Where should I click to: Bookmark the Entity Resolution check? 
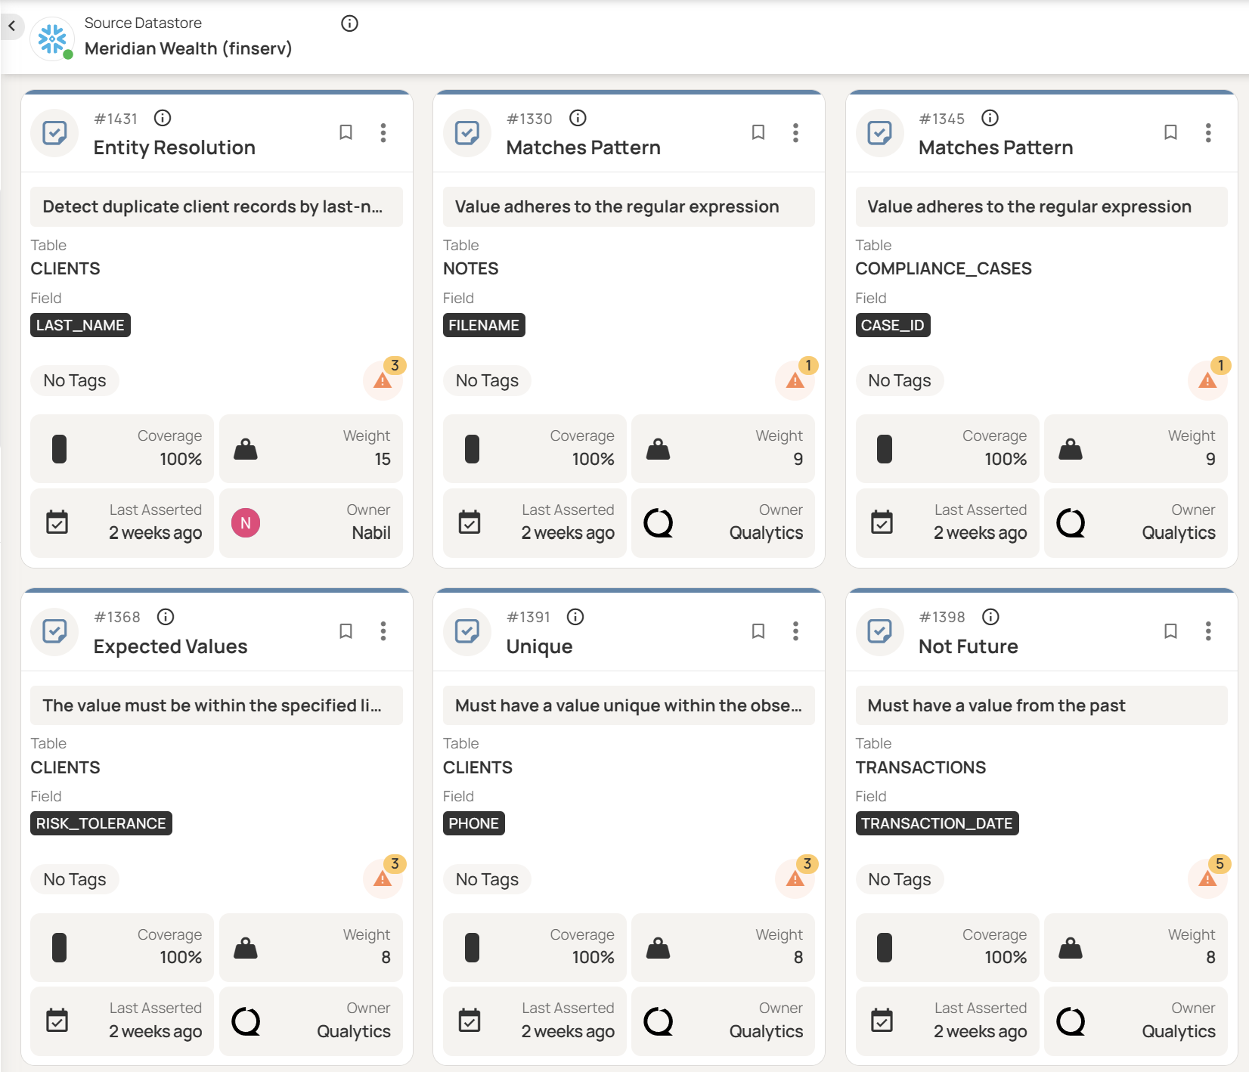(346, 132)
